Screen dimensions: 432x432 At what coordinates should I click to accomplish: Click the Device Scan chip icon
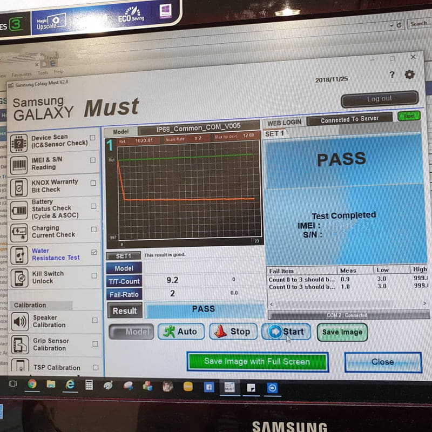19,143
